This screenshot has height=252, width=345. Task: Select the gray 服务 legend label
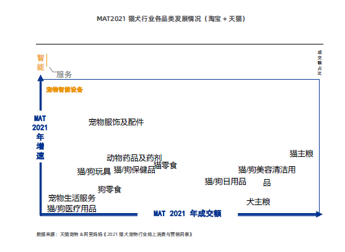point(64,75)
